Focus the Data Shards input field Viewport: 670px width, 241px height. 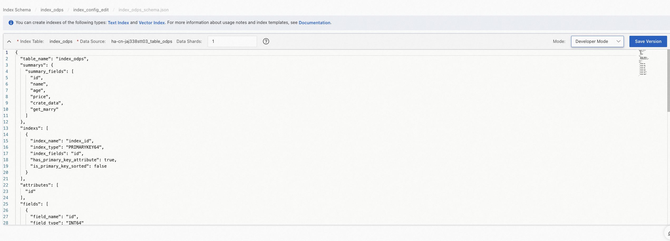(232, 41)
